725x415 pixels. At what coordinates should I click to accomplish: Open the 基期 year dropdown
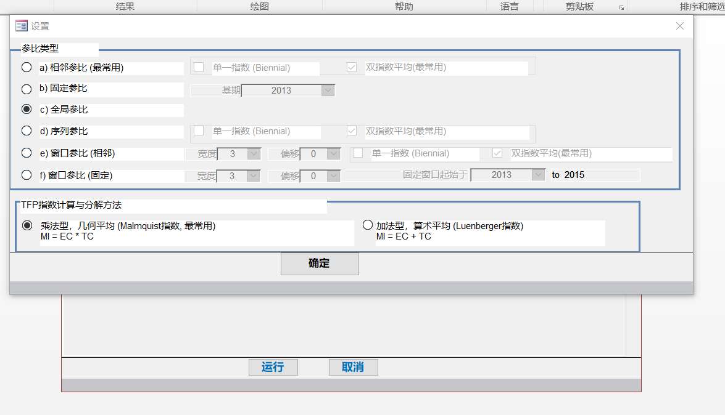pos(328,90)
